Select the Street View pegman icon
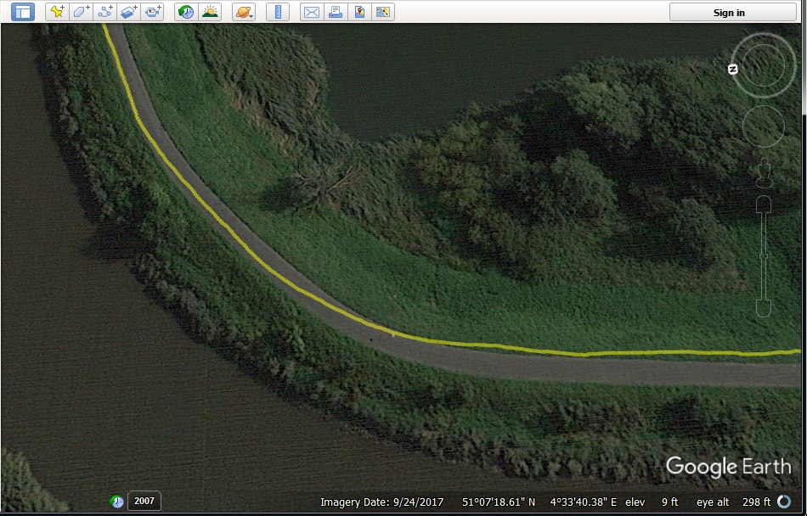 [765, 172]
